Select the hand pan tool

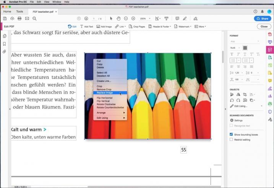(x=118, y=18)
